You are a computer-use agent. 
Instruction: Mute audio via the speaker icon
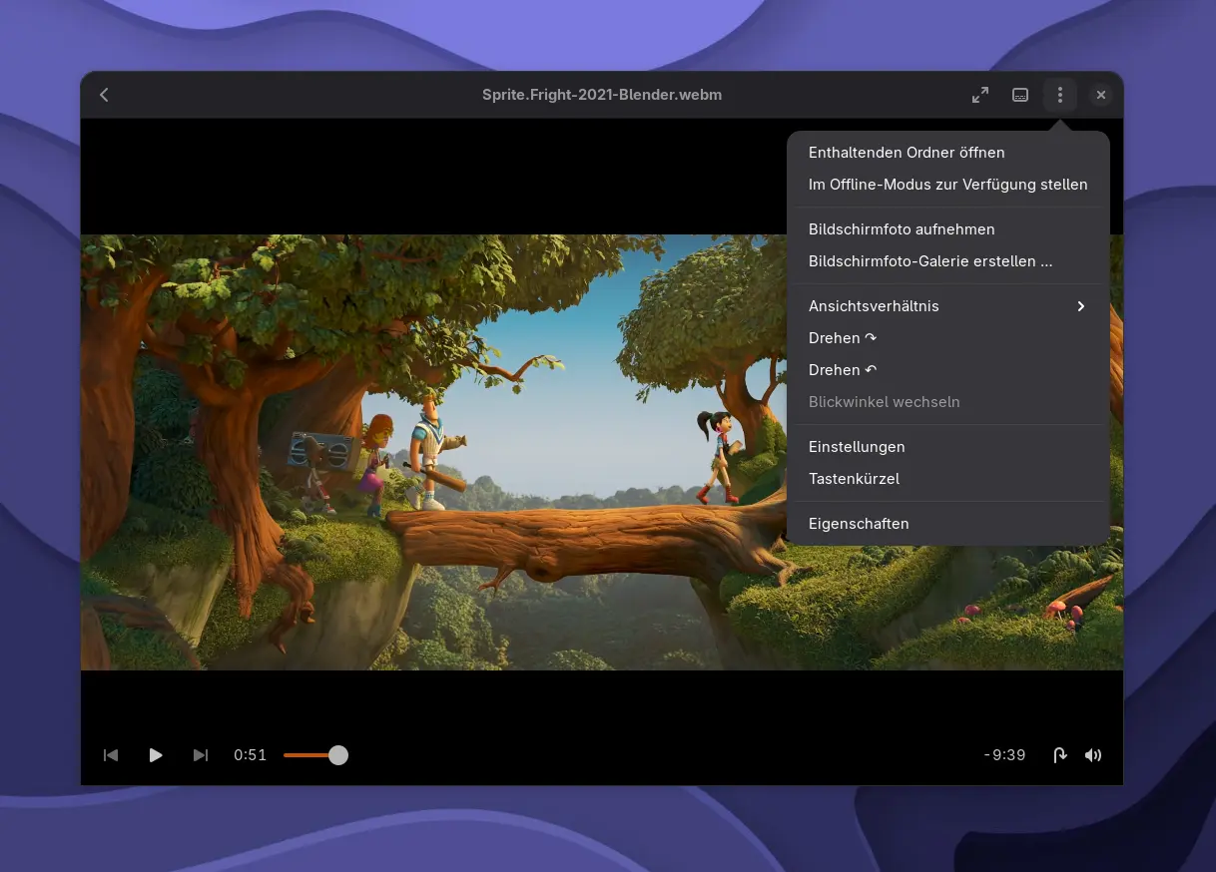coord(1093,755)
